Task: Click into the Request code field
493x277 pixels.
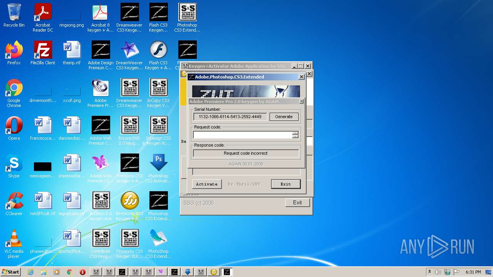Action: tap(243, 135)
